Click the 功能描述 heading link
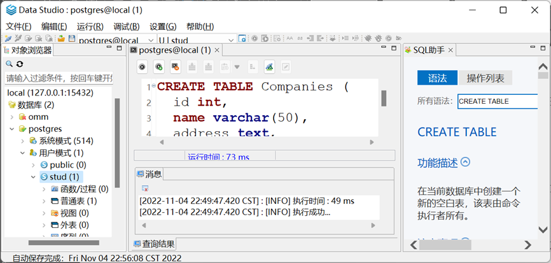The height and width of the screenshot is (263, 551). click(x=438, y=163)
